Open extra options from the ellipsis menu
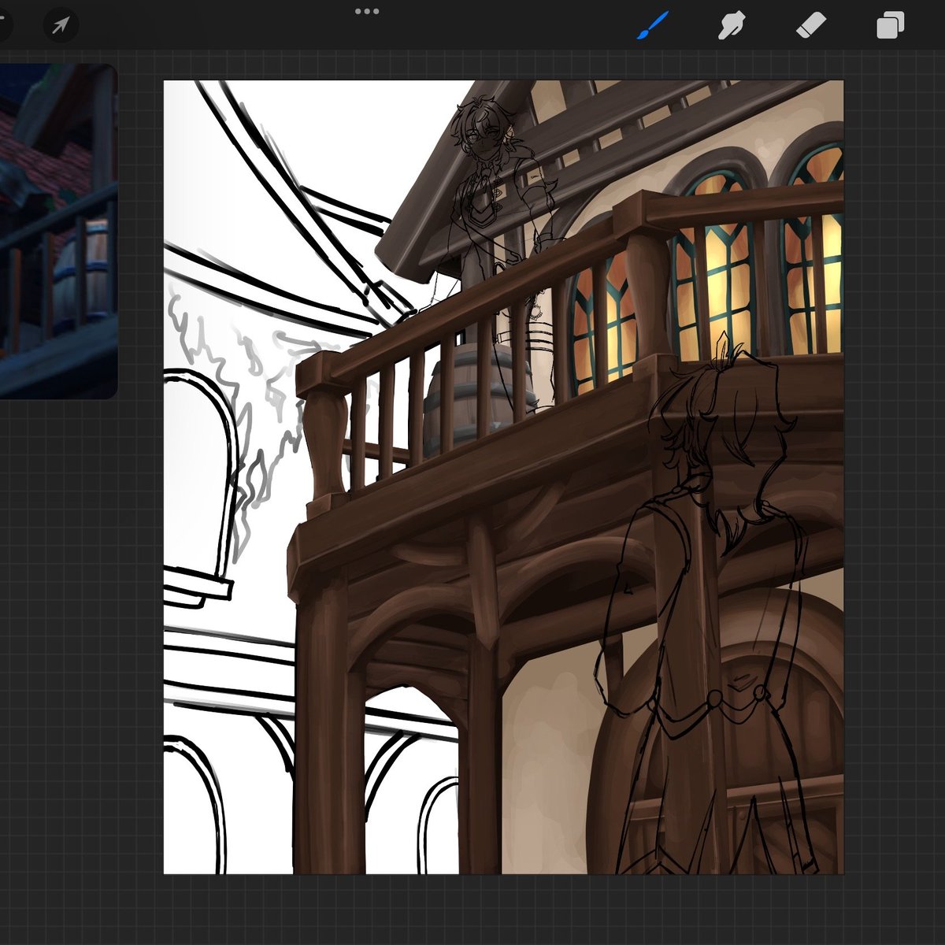Viewport: 945px width, 945px height. (367, 11)
